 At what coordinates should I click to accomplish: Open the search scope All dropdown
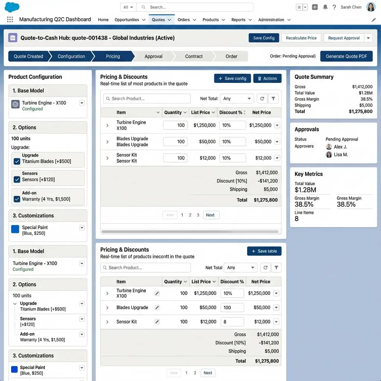[x=128, y=7]
